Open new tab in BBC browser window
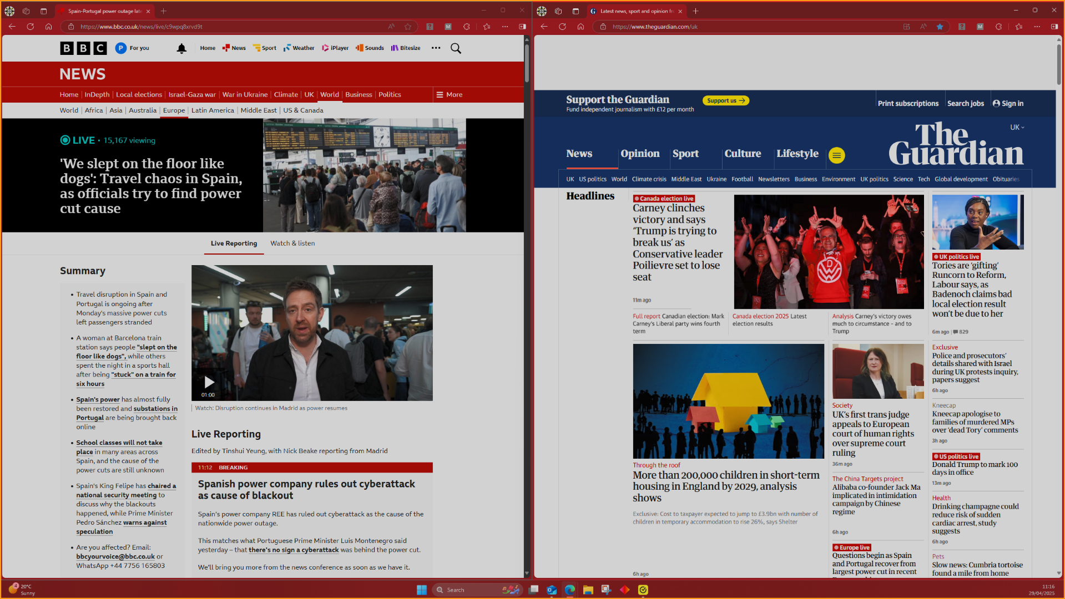 point(164,11)
